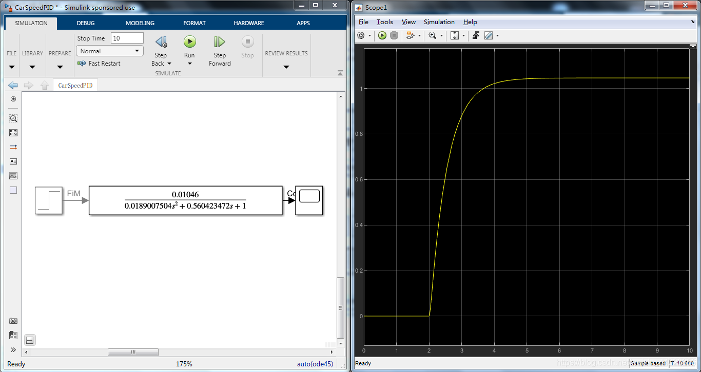701x372 pixels.
Task: Switch to the MODELING ribbon tab
Action: coord(140,23)
